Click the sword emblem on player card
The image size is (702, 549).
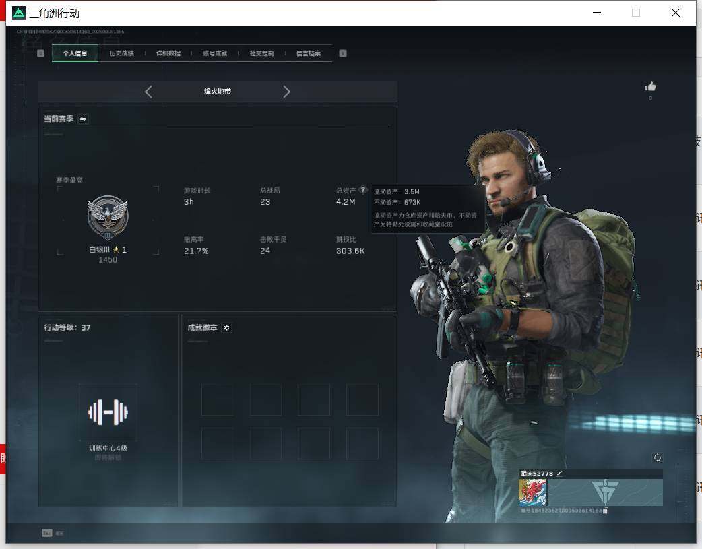605,492
